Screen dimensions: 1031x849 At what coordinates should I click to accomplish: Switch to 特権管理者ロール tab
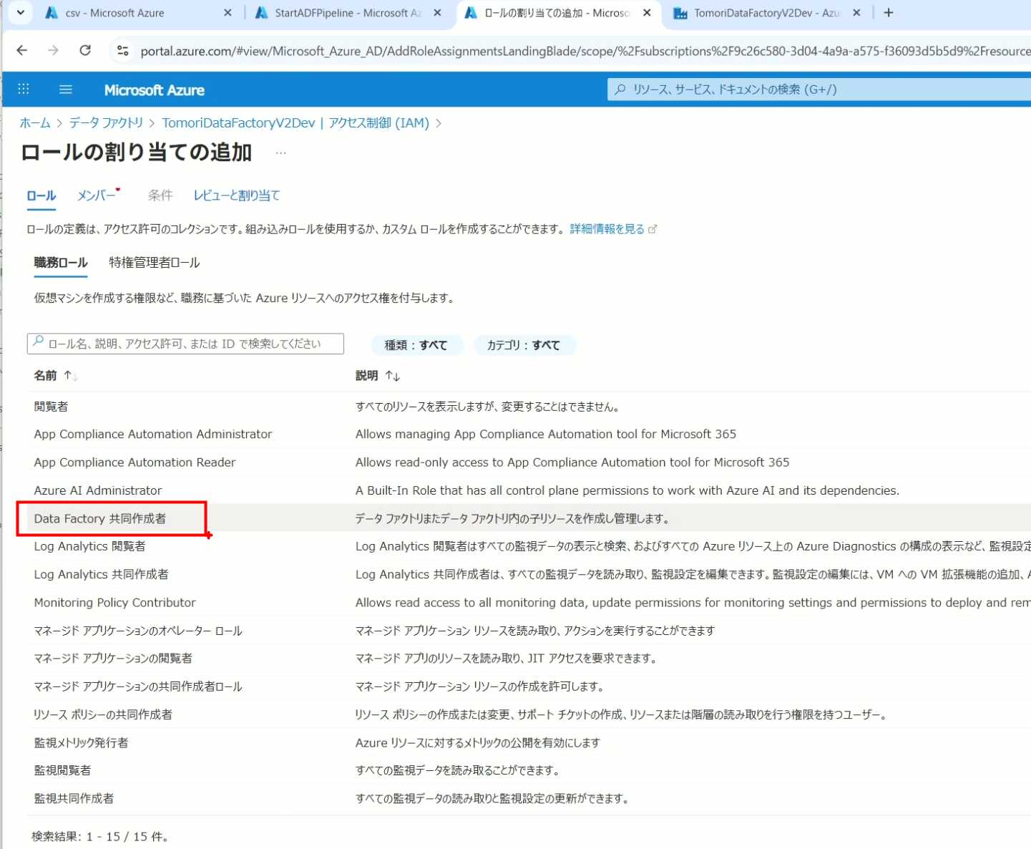[154, 263]
